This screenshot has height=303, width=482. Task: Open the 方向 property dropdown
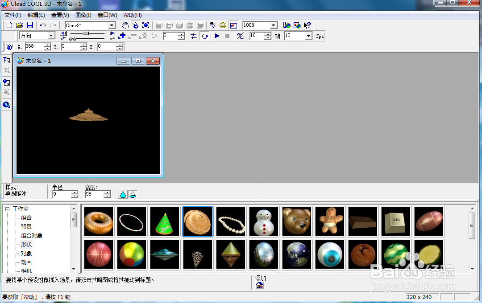click(x=51, y=36)
